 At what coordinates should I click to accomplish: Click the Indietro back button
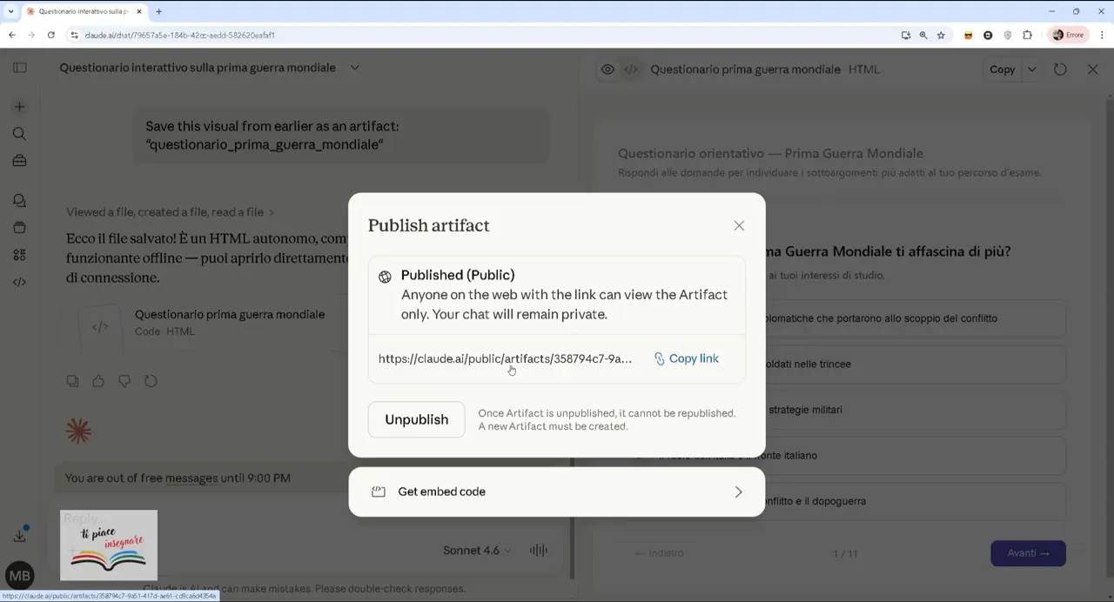[660, 553]
